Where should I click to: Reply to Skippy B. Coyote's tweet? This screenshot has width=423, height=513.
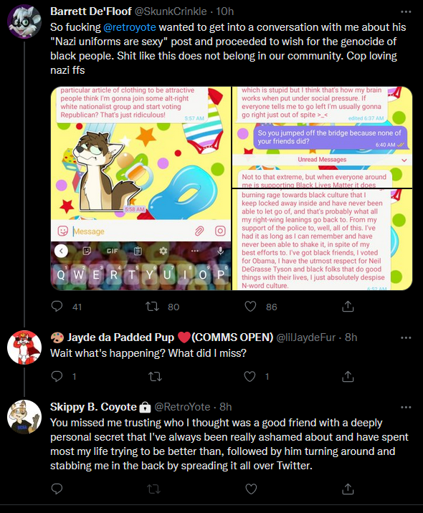coord(57,489)
